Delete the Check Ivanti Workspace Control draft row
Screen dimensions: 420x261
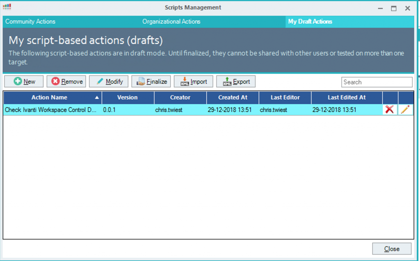click(390, 109)
